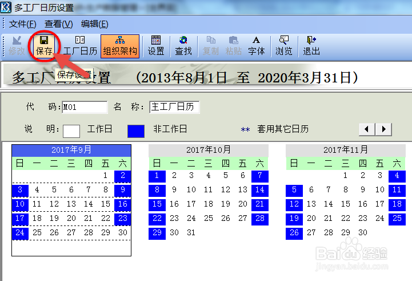Toggle September 16 non-working day cell

click(x=123, y=204)
